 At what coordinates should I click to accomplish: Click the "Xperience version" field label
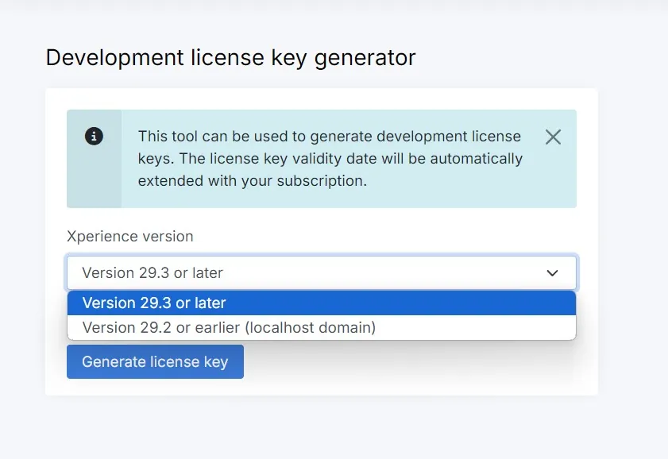130,237
